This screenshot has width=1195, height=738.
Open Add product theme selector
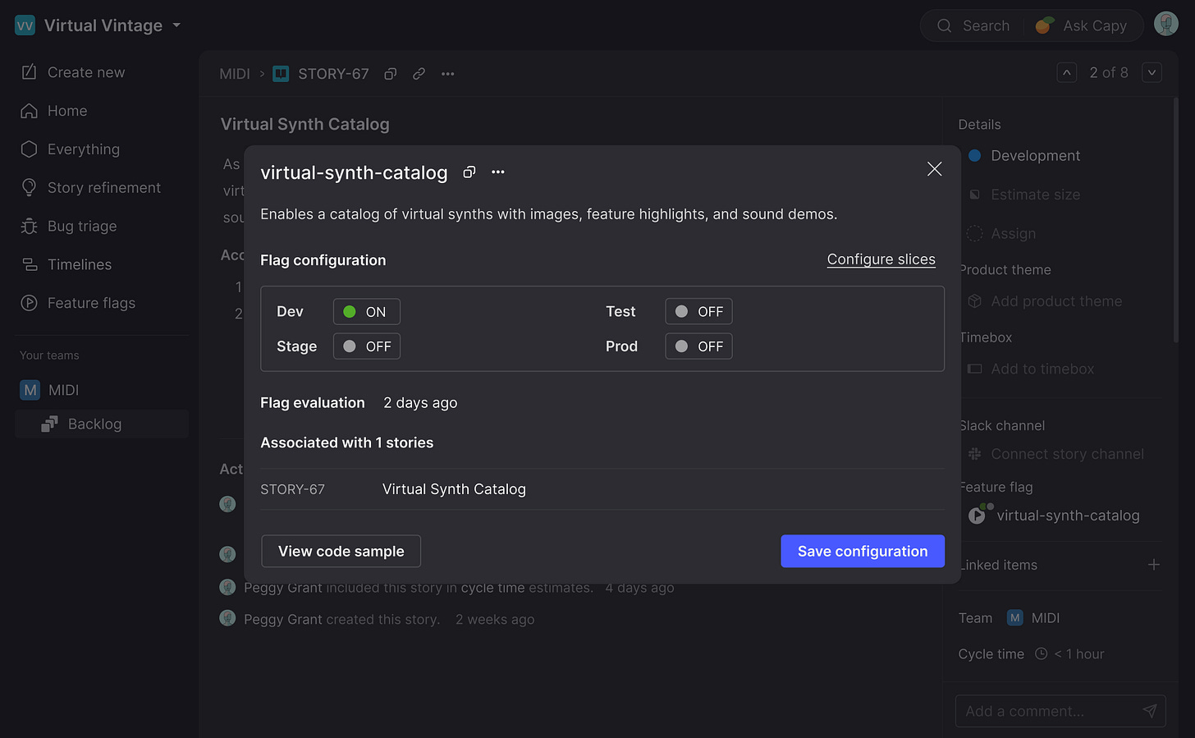click(x=1044, y=301)
